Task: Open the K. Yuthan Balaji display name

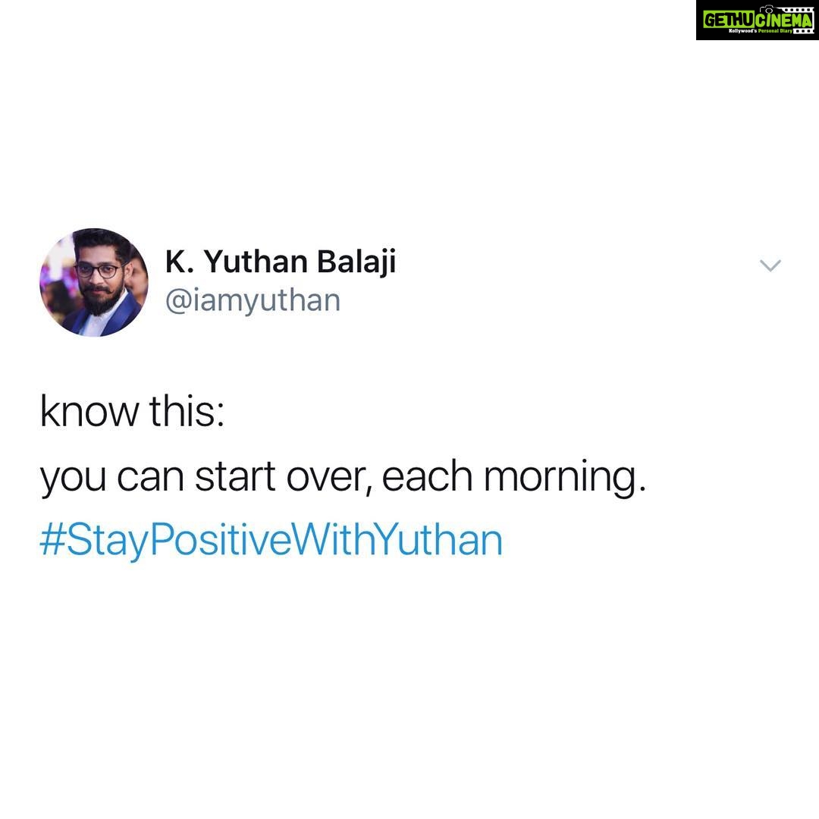Action: [281, 261]
